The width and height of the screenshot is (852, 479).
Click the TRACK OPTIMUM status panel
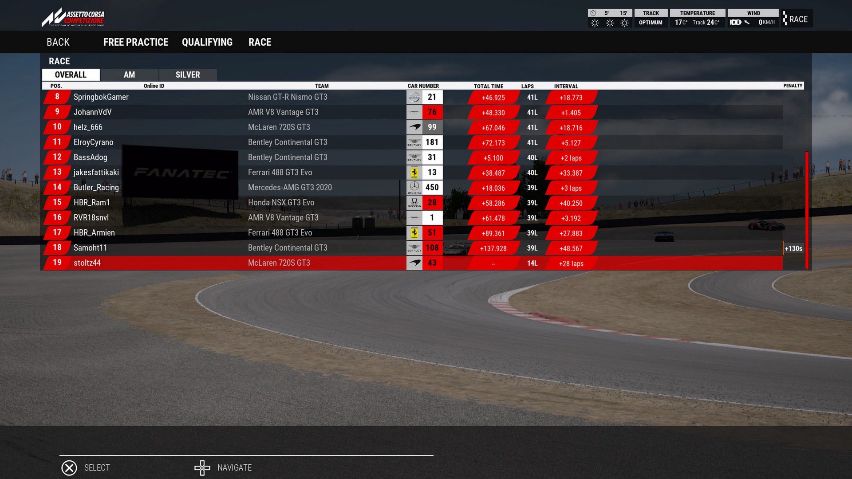[x=651, y=18]
